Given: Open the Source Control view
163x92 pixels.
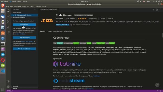Looking at the screenshot, I should click(x=8, y=21).
